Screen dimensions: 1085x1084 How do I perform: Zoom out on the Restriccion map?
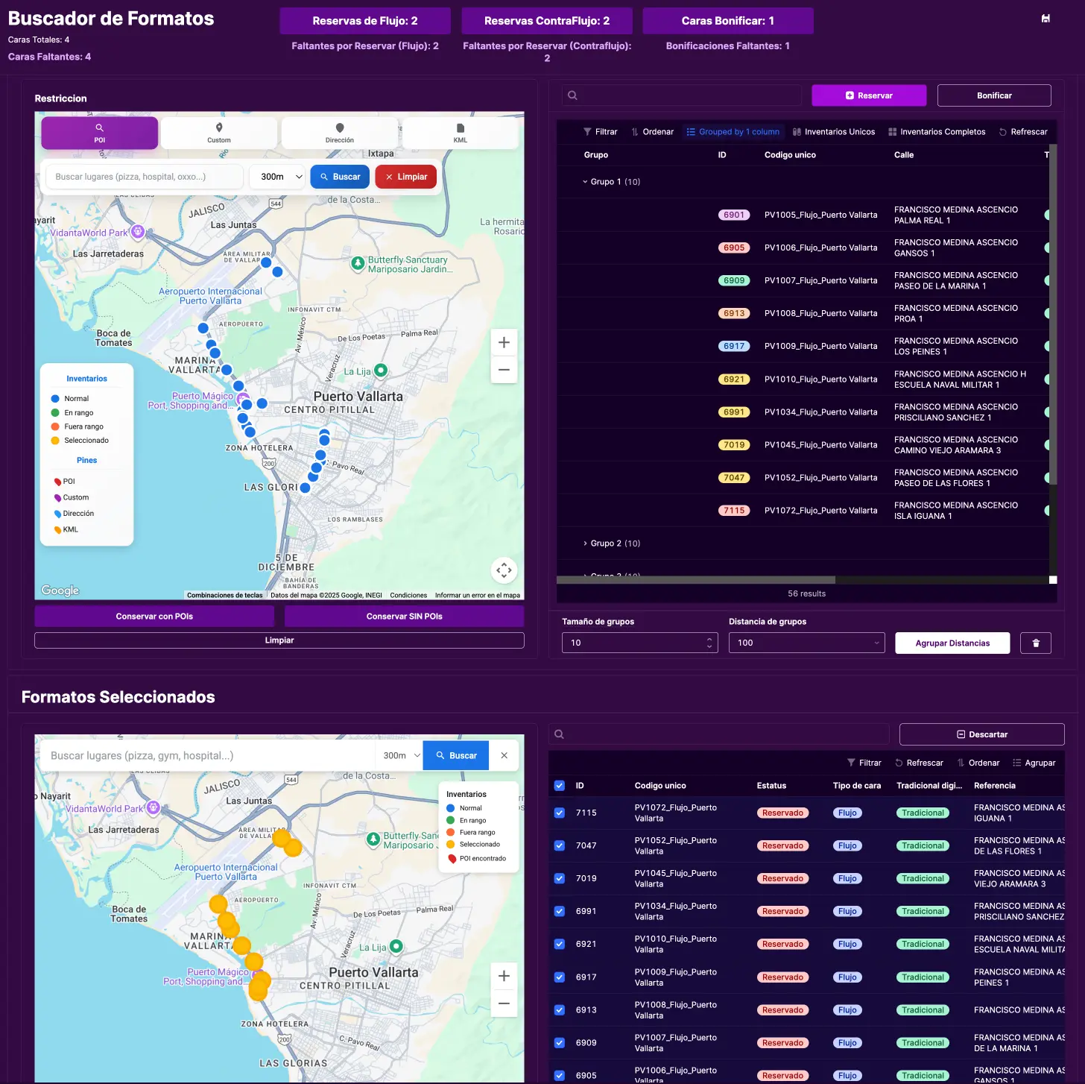pos(504,370)
